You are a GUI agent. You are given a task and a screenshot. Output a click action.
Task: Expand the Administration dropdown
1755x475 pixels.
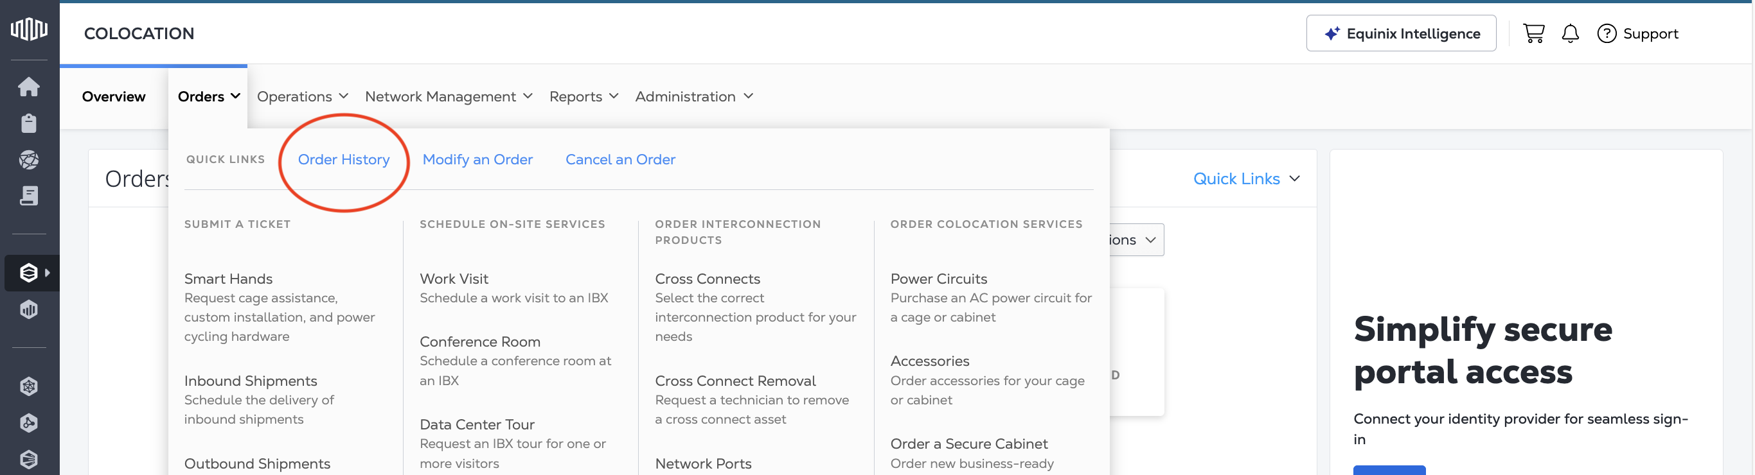(x=693, y=97)
